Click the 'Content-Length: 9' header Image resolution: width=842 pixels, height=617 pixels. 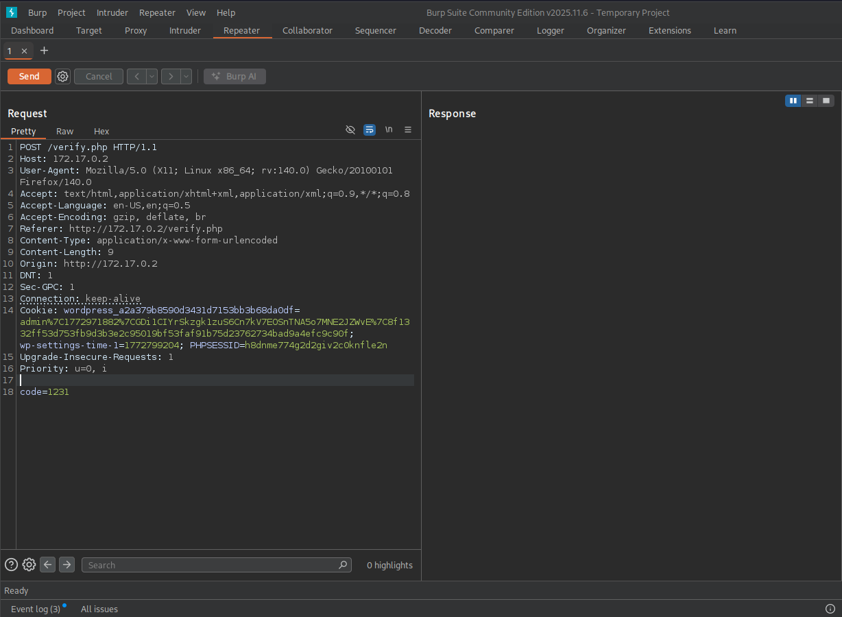(67, 252)
